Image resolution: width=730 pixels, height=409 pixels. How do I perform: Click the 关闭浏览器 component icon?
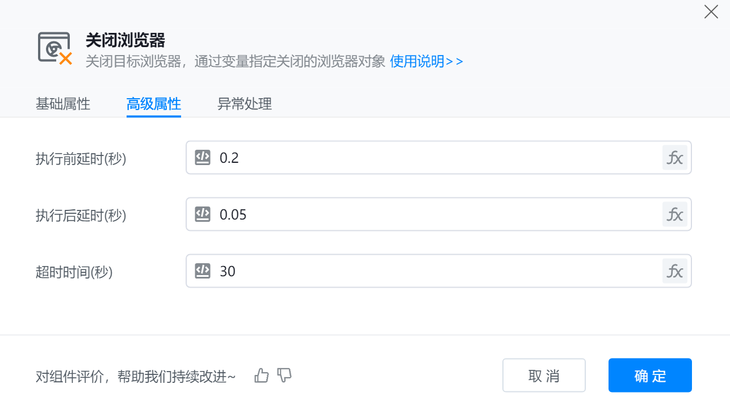[x=54, y=48]
